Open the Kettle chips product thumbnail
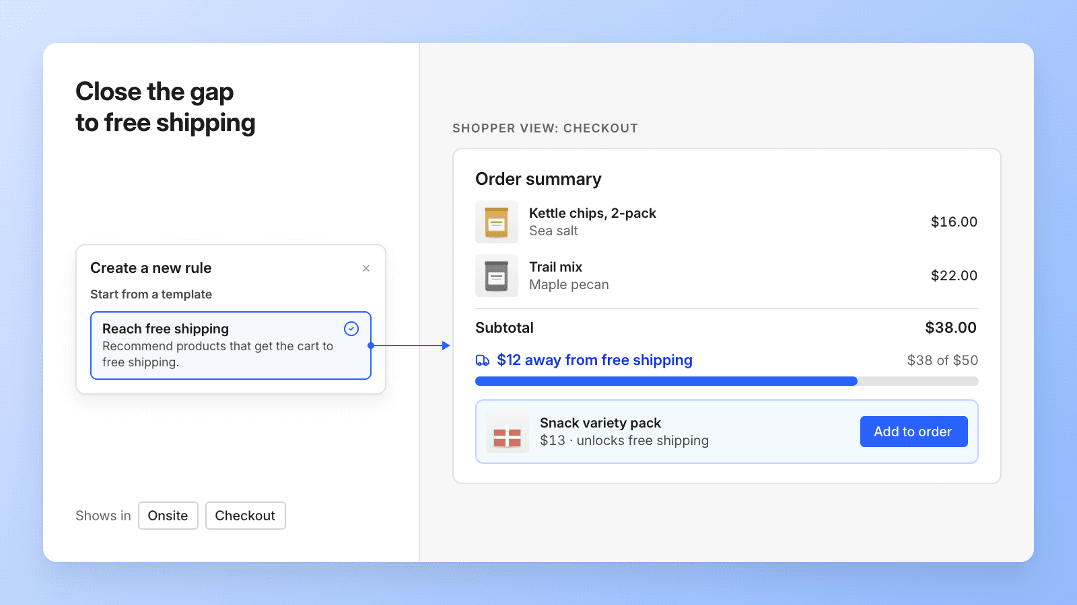The width and height of the screenshot is (1077, 605). point(497,222)
